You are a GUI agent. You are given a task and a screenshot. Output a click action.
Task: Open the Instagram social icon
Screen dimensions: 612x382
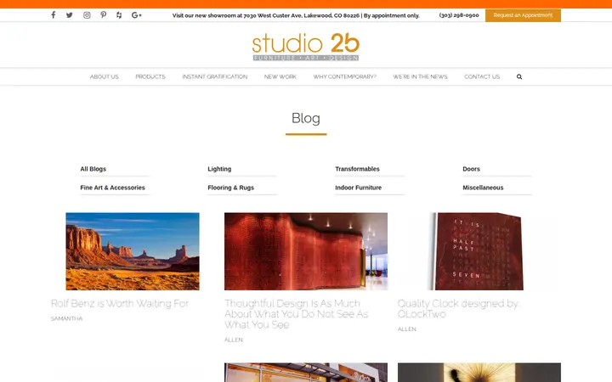(87, 15)
